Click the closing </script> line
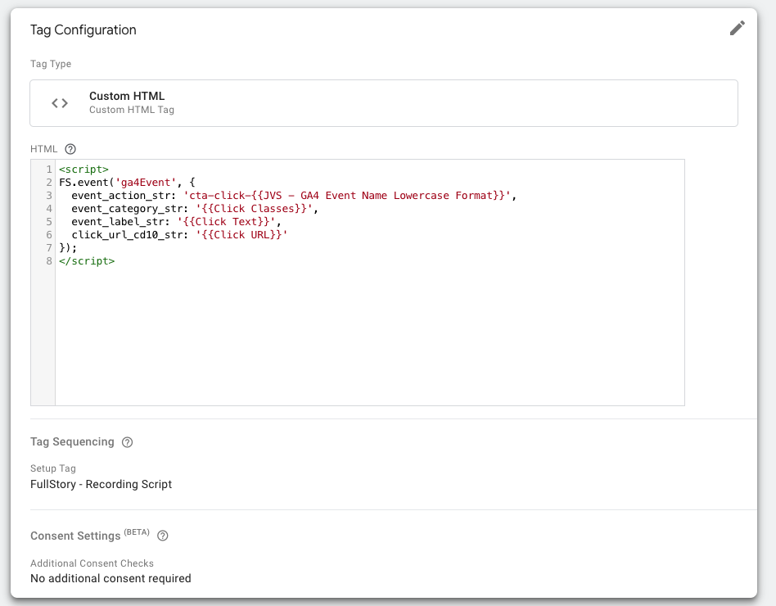 click(x=87, y=261)
